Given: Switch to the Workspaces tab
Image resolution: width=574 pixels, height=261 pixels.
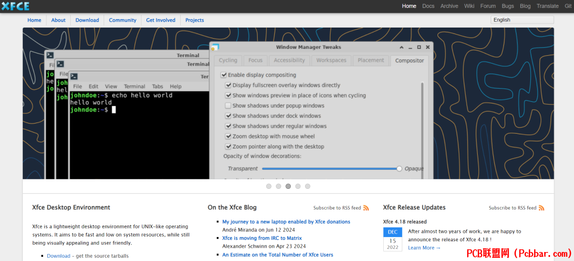Looking at the screenshot, I should pyautogui.click(x=331, y=60).
